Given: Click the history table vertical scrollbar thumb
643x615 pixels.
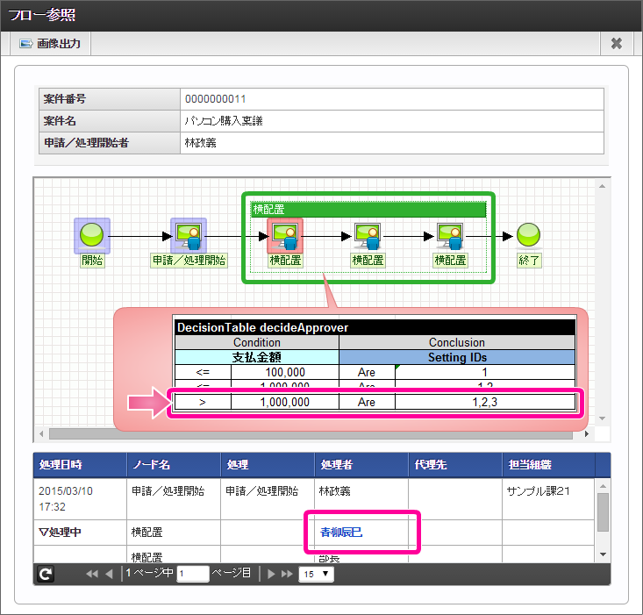Looking at the screenshot, I should click(603, 512).
